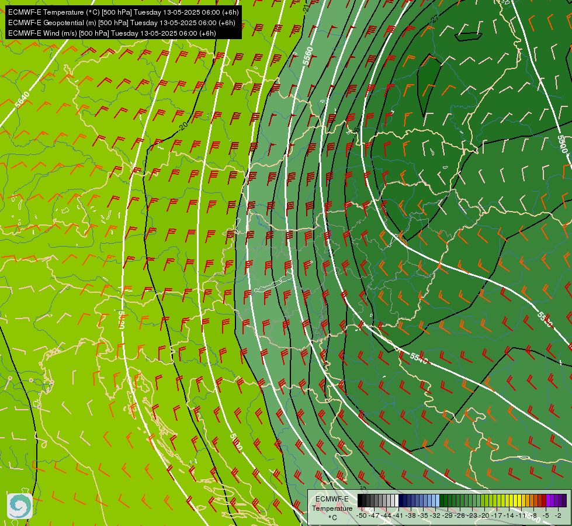Click the swirl logo icon
The image size is (572, 526).
coord(20,506)
